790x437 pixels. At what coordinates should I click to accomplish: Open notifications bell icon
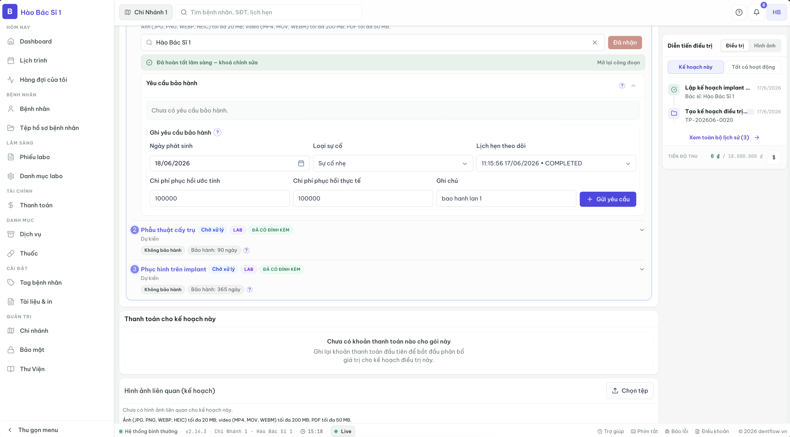(x=756, y=12)
